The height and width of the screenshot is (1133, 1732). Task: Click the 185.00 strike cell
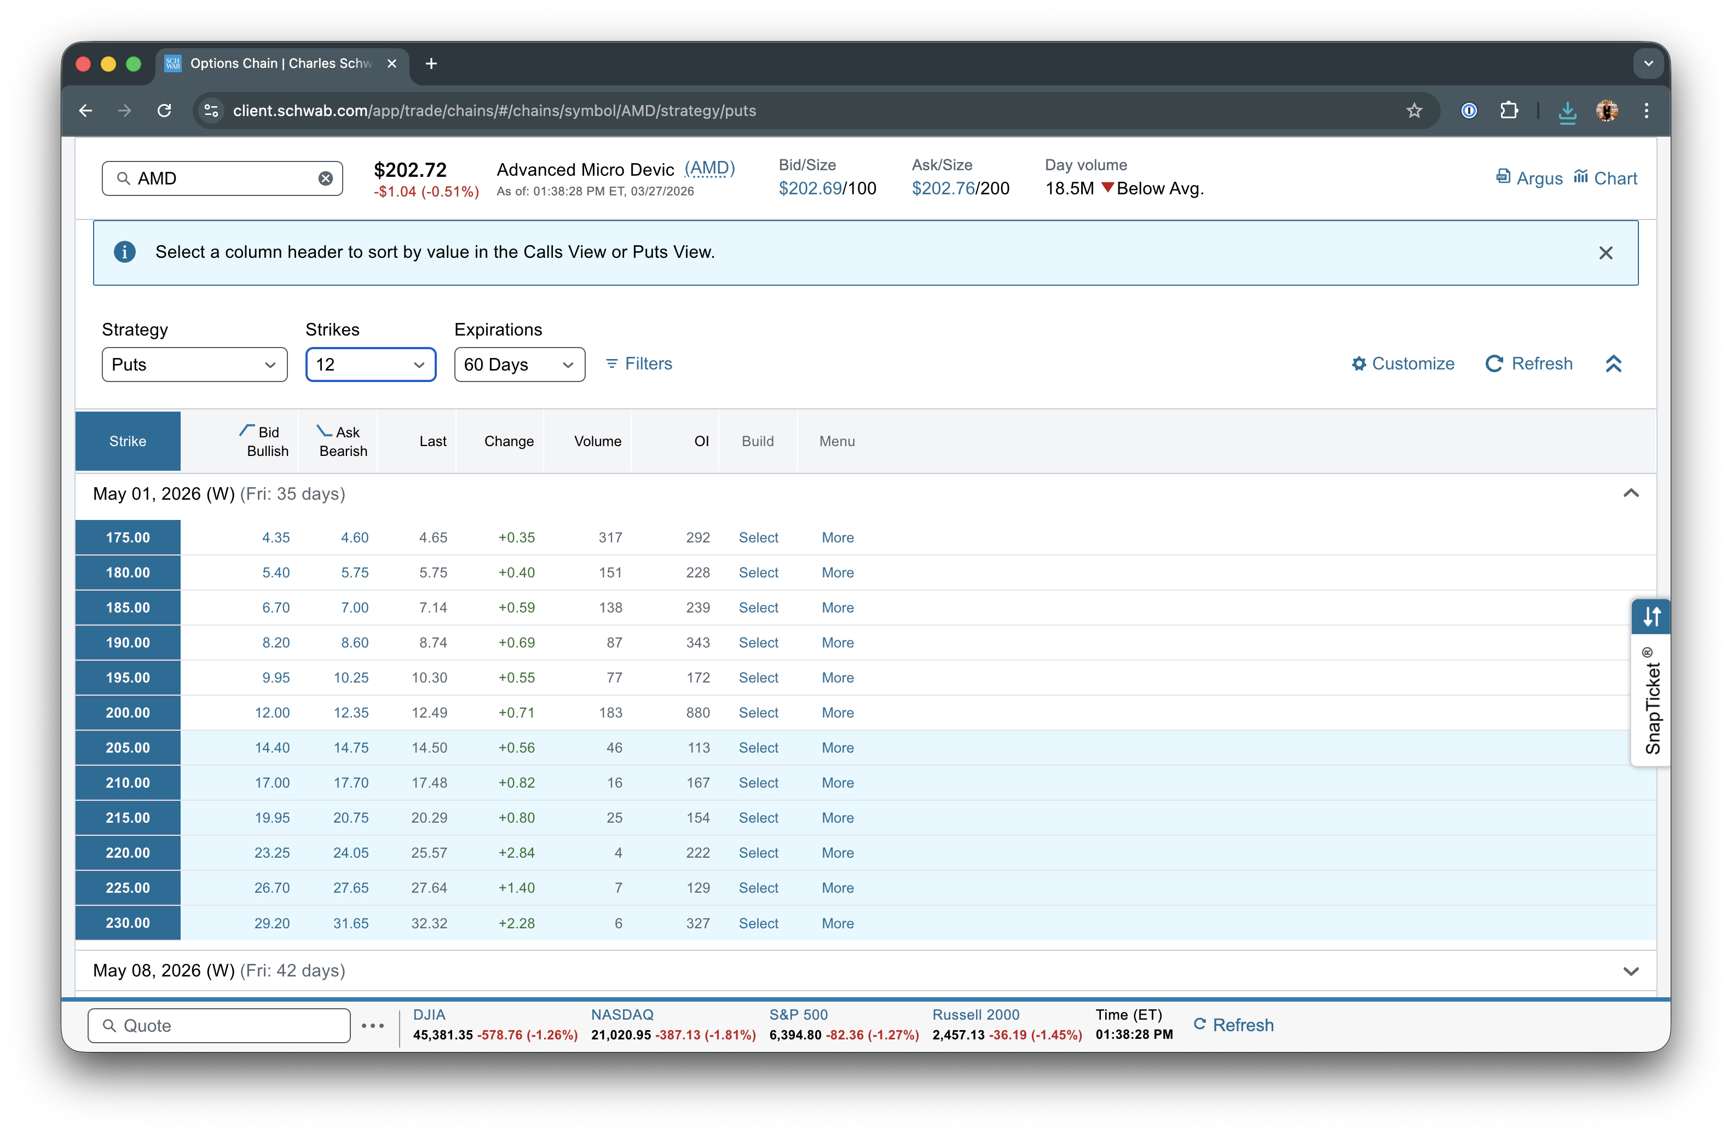128,608
